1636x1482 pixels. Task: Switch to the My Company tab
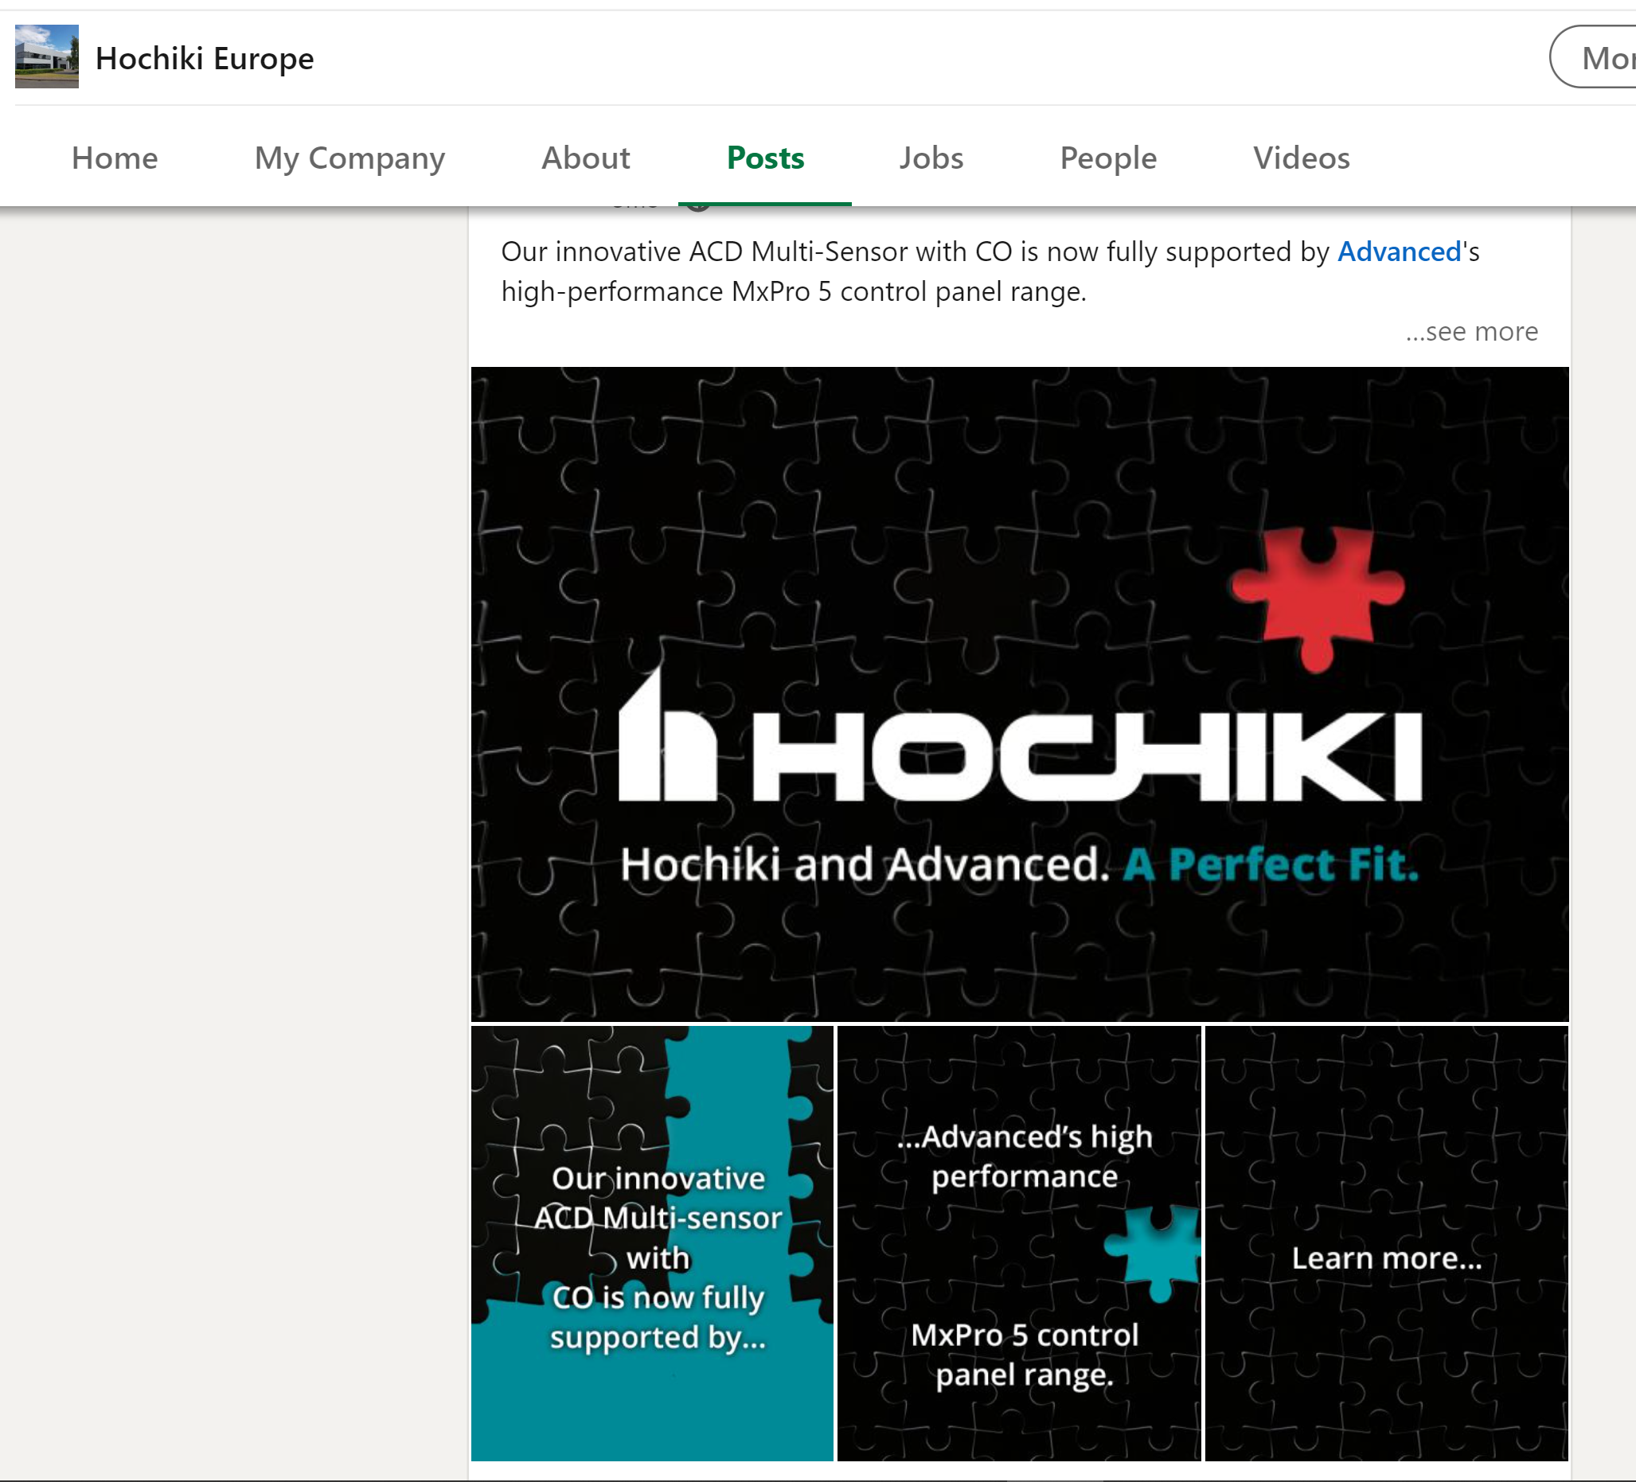click(x=349, y=158)
